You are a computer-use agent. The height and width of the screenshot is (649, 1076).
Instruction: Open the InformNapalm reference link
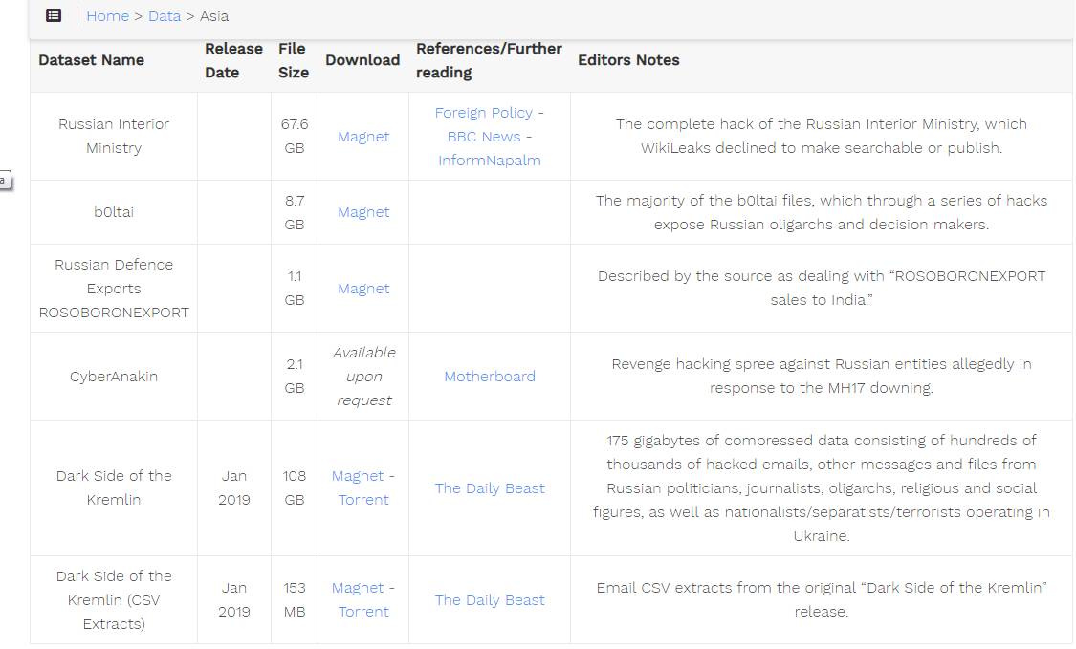pyautogui.click(x=490, y=161)
